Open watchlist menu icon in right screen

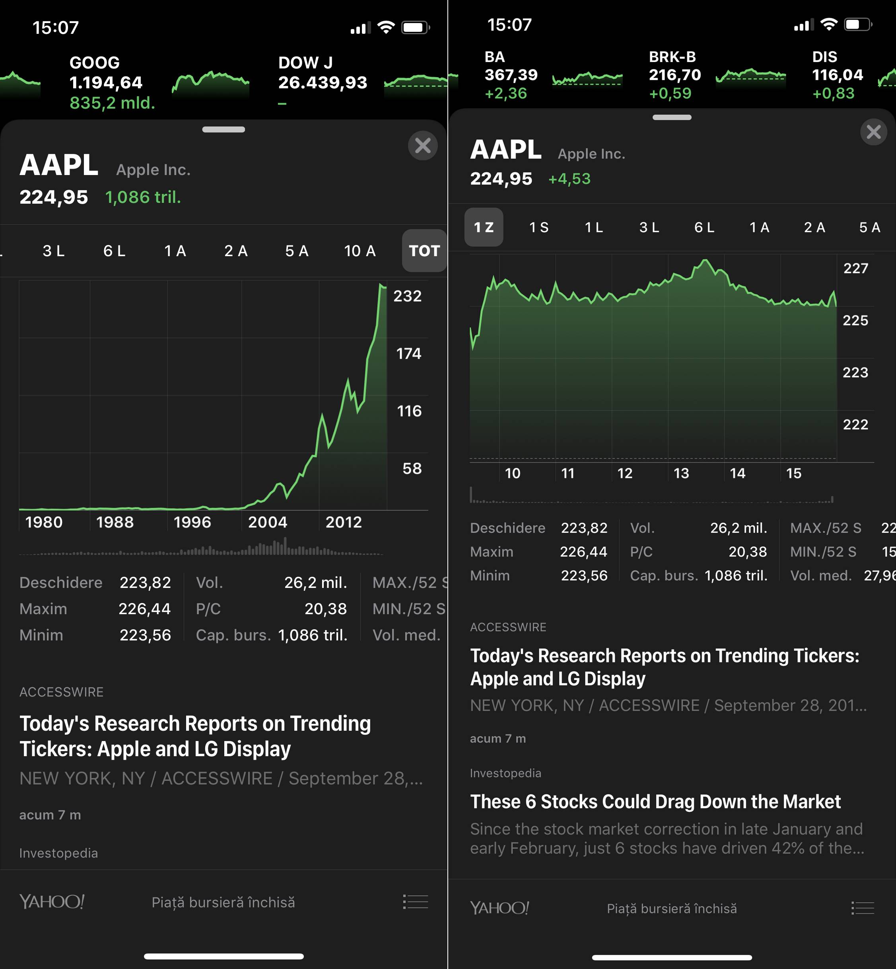point(863,908)
